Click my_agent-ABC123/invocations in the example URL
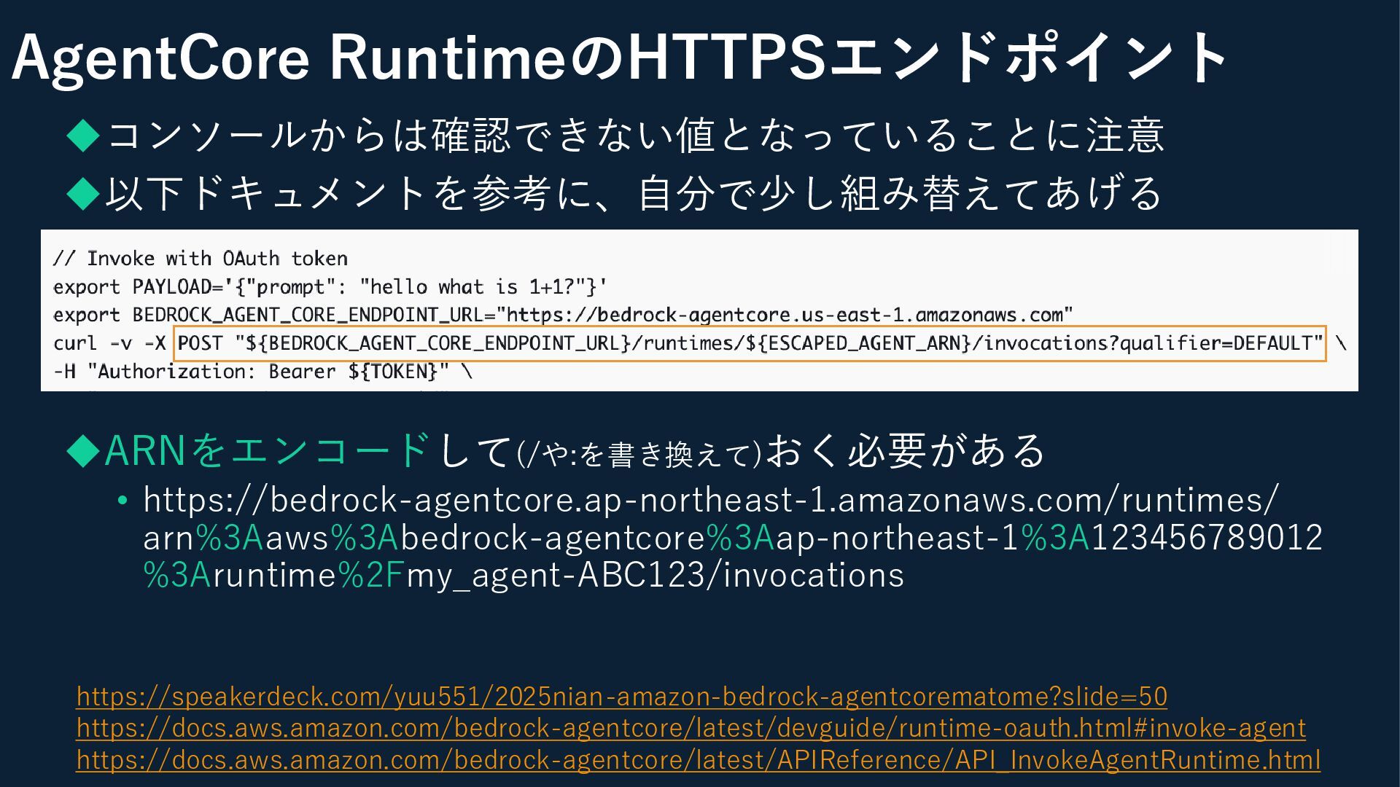The width and height of the screenshot is (1400, 787). (655, 576)
